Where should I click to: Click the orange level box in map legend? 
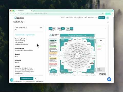53,53
